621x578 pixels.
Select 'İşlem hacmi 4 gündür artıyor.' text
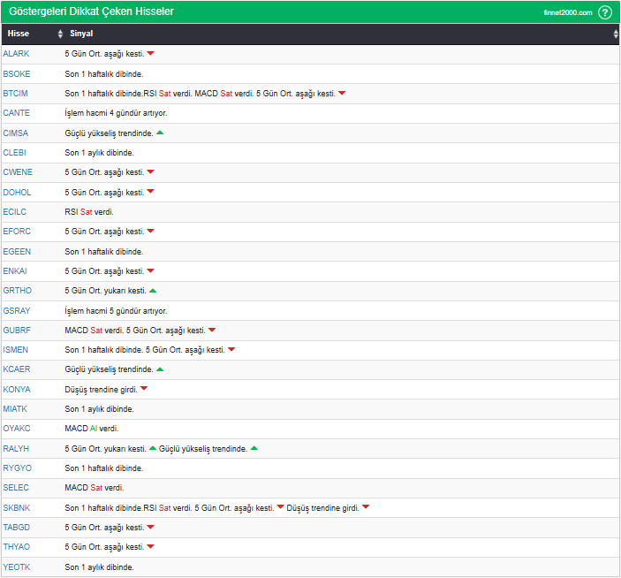point(116,113)
